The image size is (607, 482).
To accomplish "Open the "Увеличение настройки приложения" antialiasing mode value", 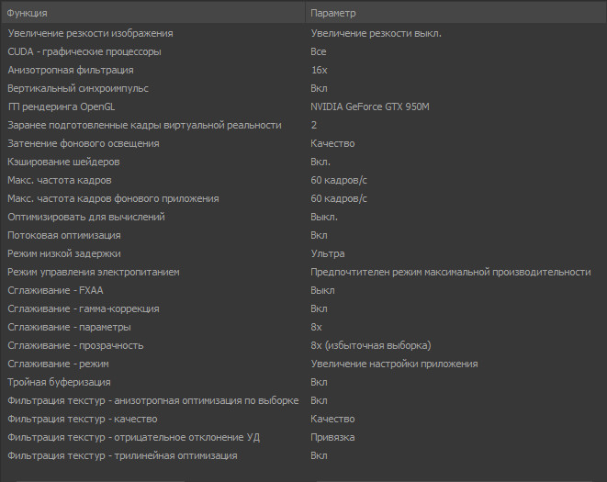I will click(x=394, y=364).
